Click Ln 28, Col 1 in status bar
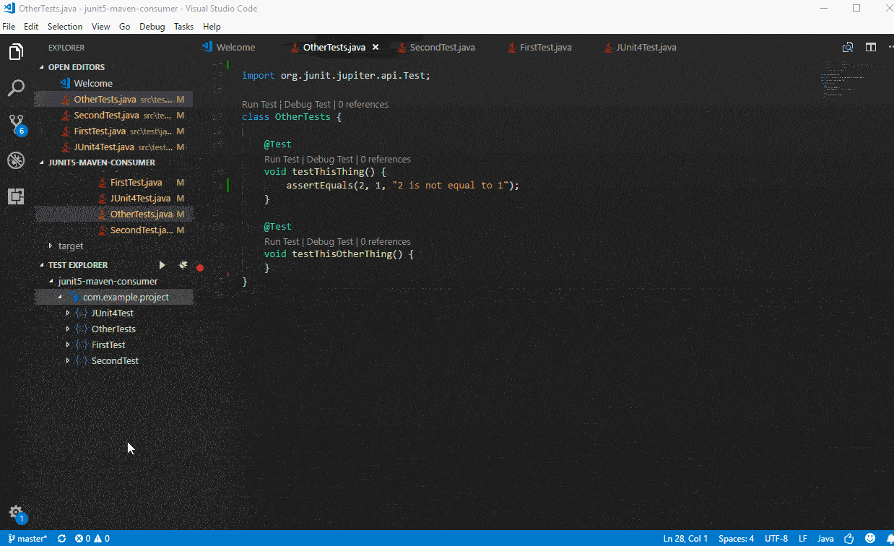 [685, 539]
